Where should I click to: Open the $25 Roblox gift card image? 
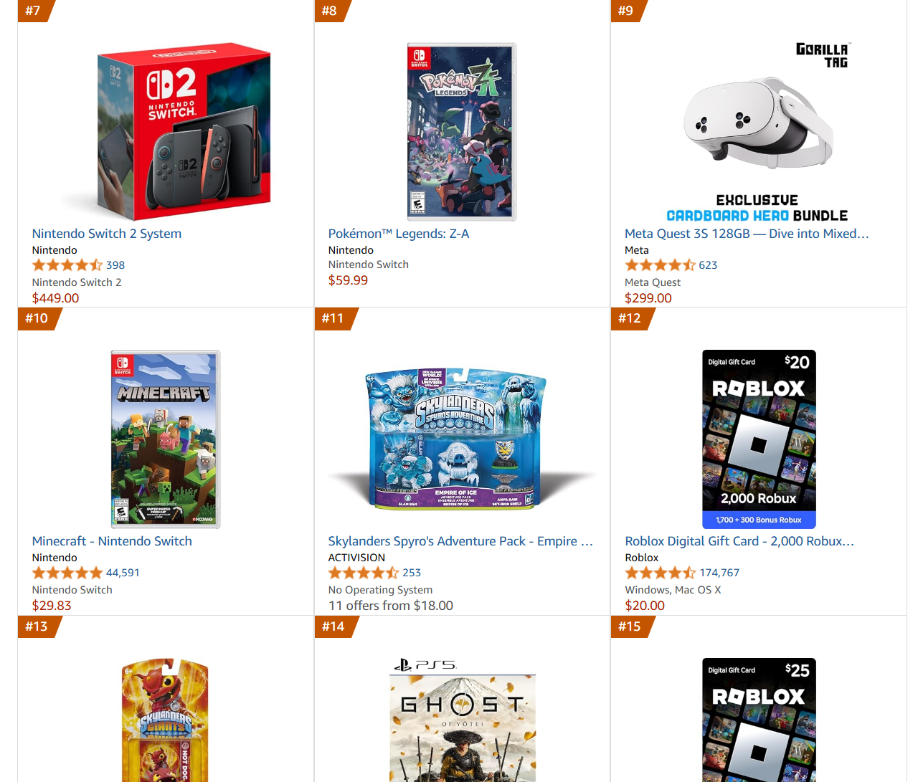(x=759, y=720)
